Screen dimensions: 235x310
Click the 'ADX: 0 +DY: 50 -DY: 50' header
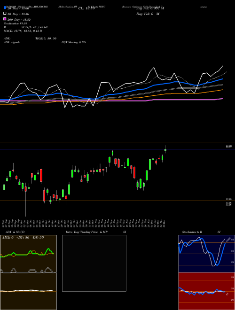click(23, 238)
